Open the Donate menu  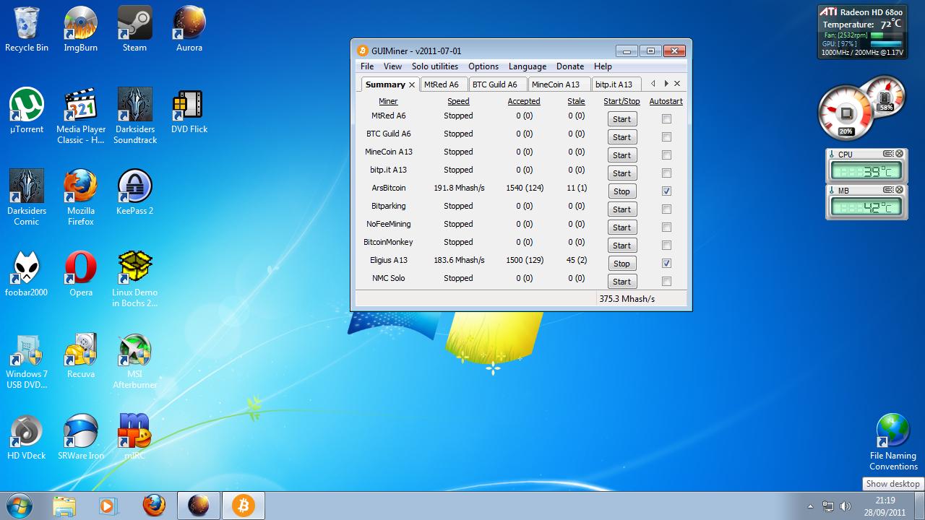[x=570, y=66]
